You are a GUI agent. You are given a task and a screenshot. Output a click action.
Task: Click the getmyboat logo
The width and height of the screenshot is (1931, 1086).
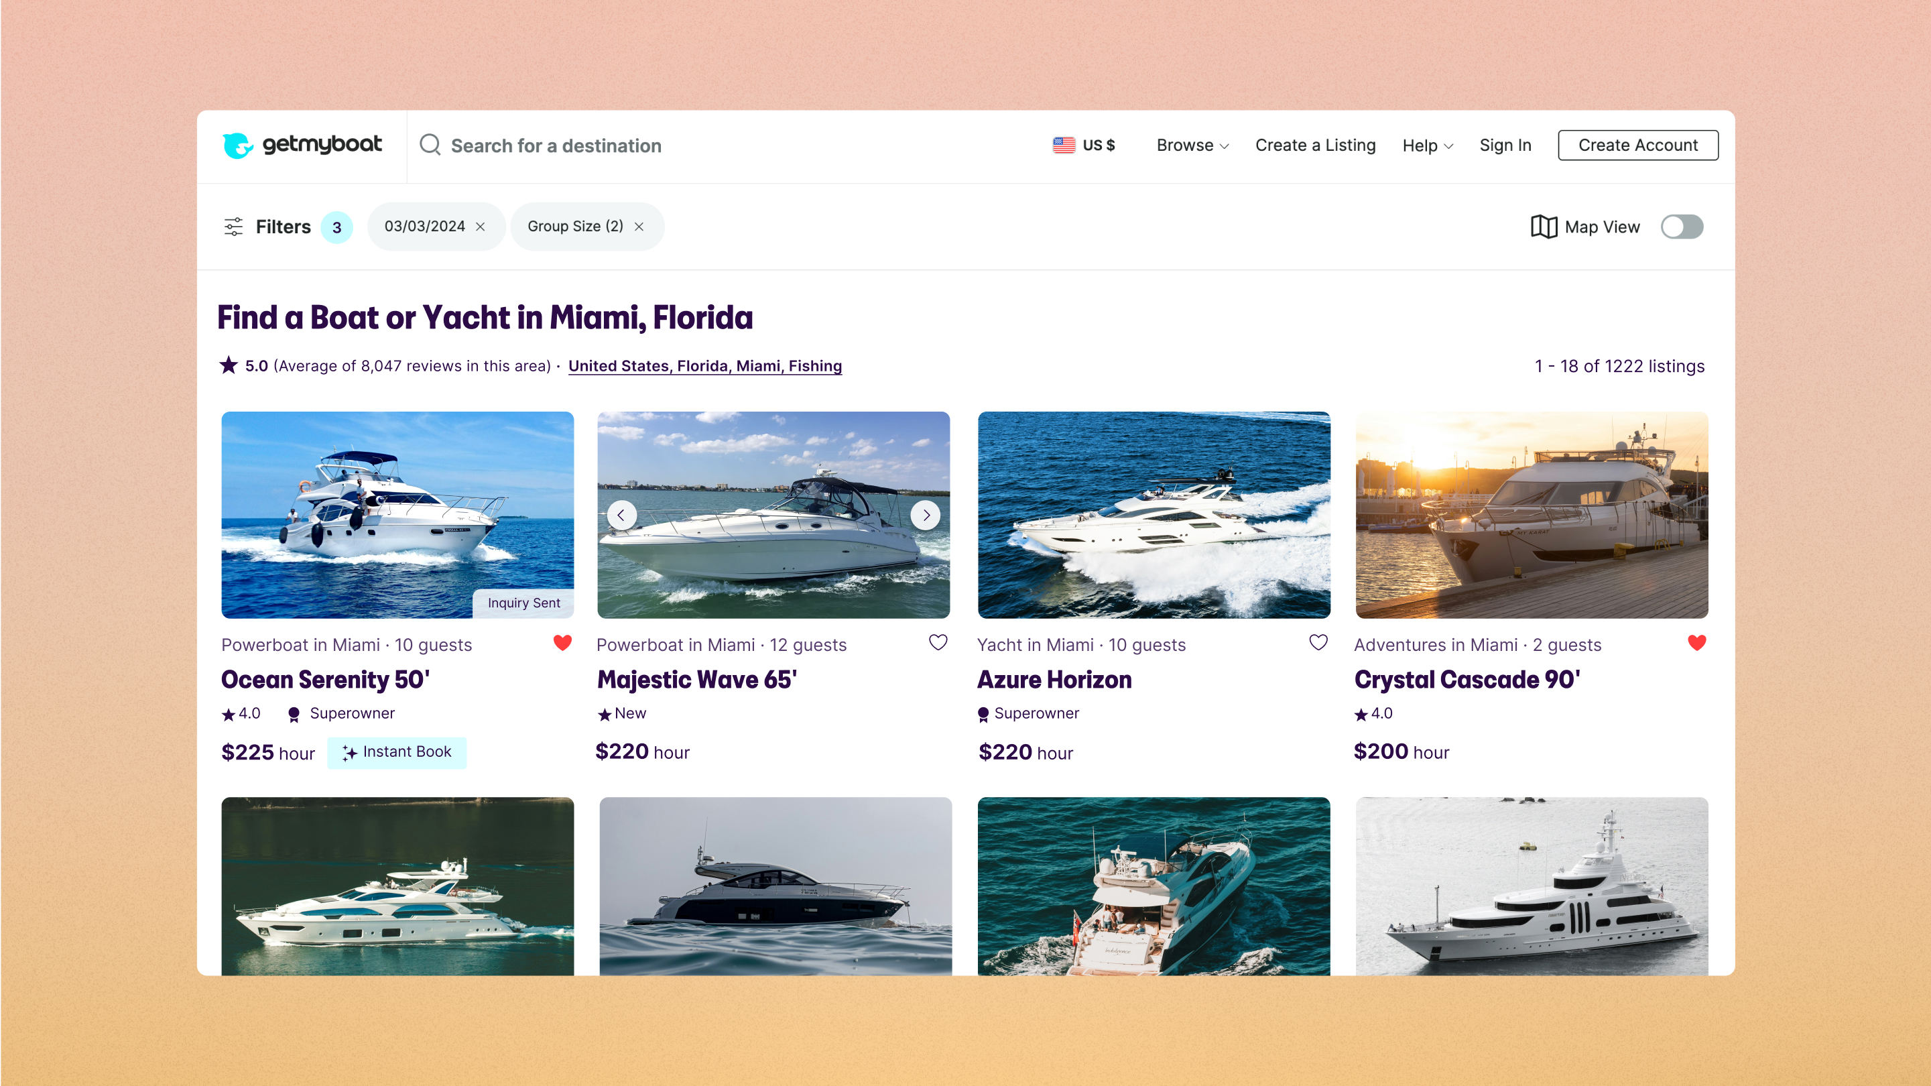302,145
